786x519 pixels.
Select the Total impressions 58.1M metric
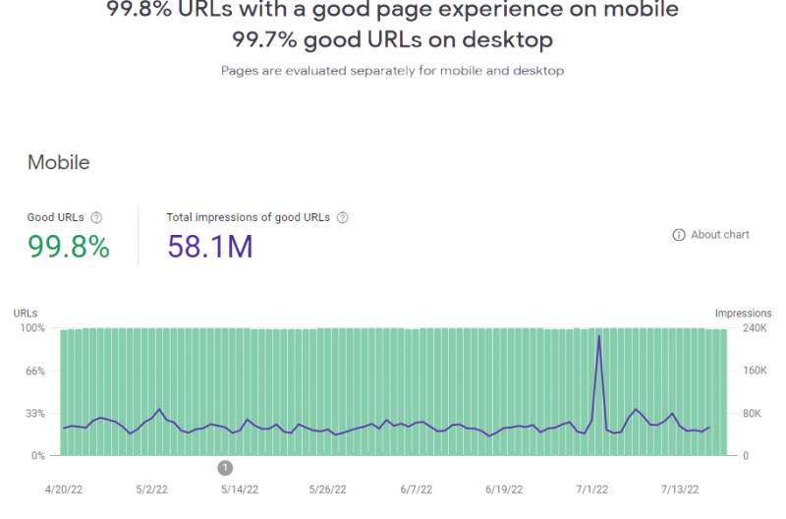tap(210, 246)
